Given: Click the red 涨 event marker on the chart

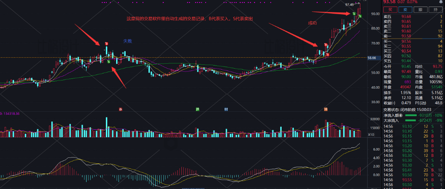Looking at the screenshot, I should click(121, 109).
